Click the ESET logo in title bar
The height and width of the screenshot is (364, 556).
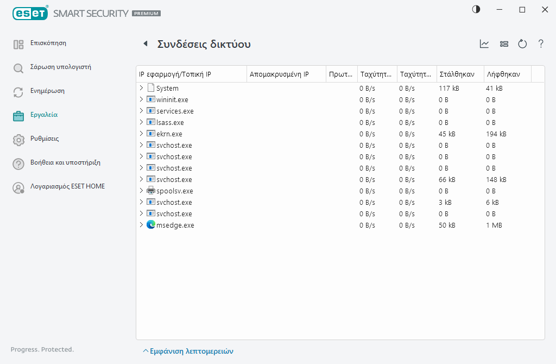point(30,13)
